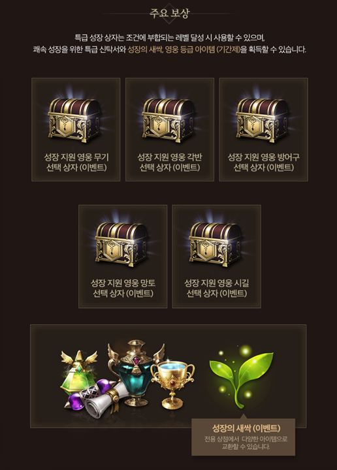Click the 성장 지원 영웅 각반 label text
The width and height of the screenshot is (337, 470).
pos(170,157)
